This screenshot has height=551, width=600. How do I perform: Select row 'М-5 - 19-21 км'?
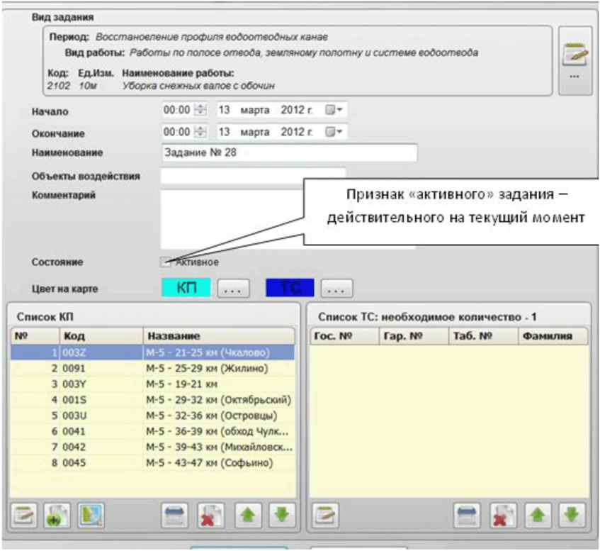153,384
